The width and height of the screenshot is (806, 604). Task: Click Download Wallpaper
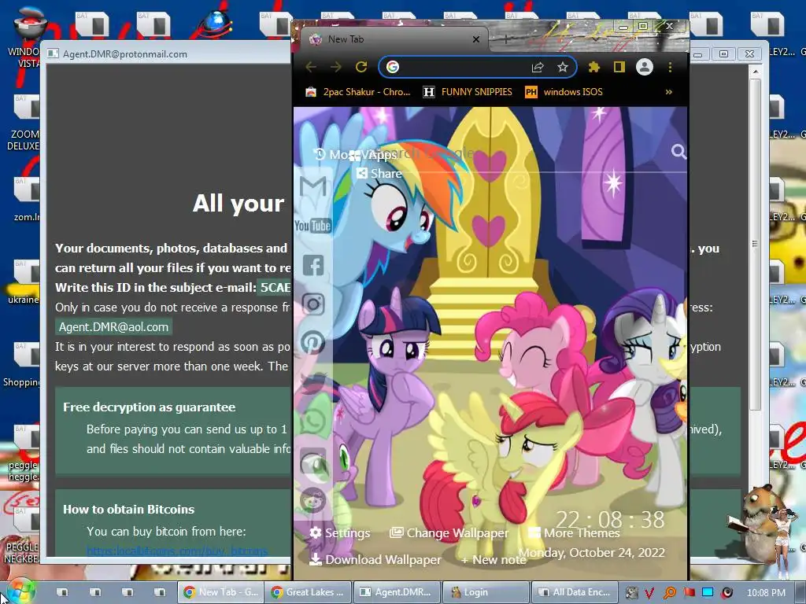(x=375, y=560)
